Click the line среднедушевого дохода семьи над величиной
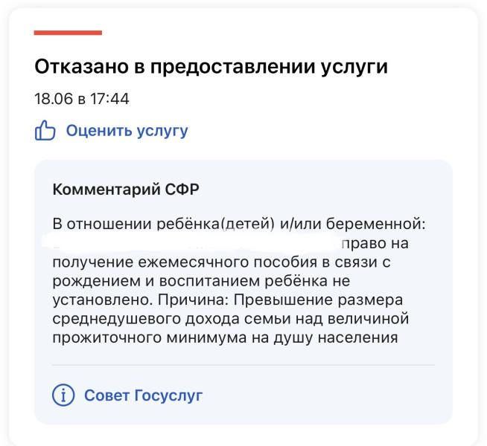Viewport: 487px width, 446px height. [x=230, y=319]
